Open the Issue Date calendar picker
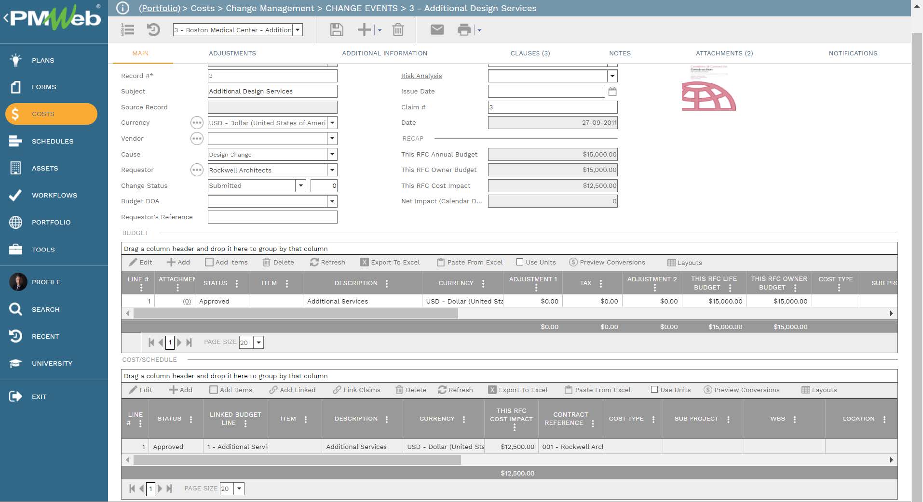The image size is (923, 502). pos(612,91)
